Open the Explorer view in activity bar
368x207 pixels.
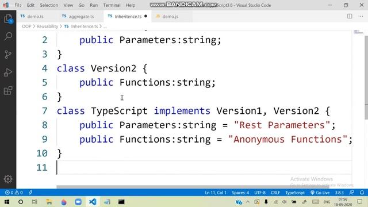[x=8, y=19]
